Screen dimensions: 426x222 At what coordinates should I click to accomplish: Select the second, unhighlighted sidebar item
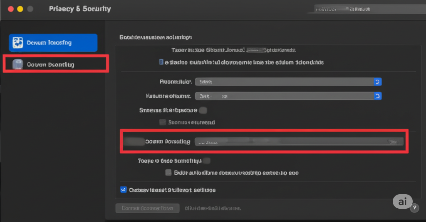[56, 64]
